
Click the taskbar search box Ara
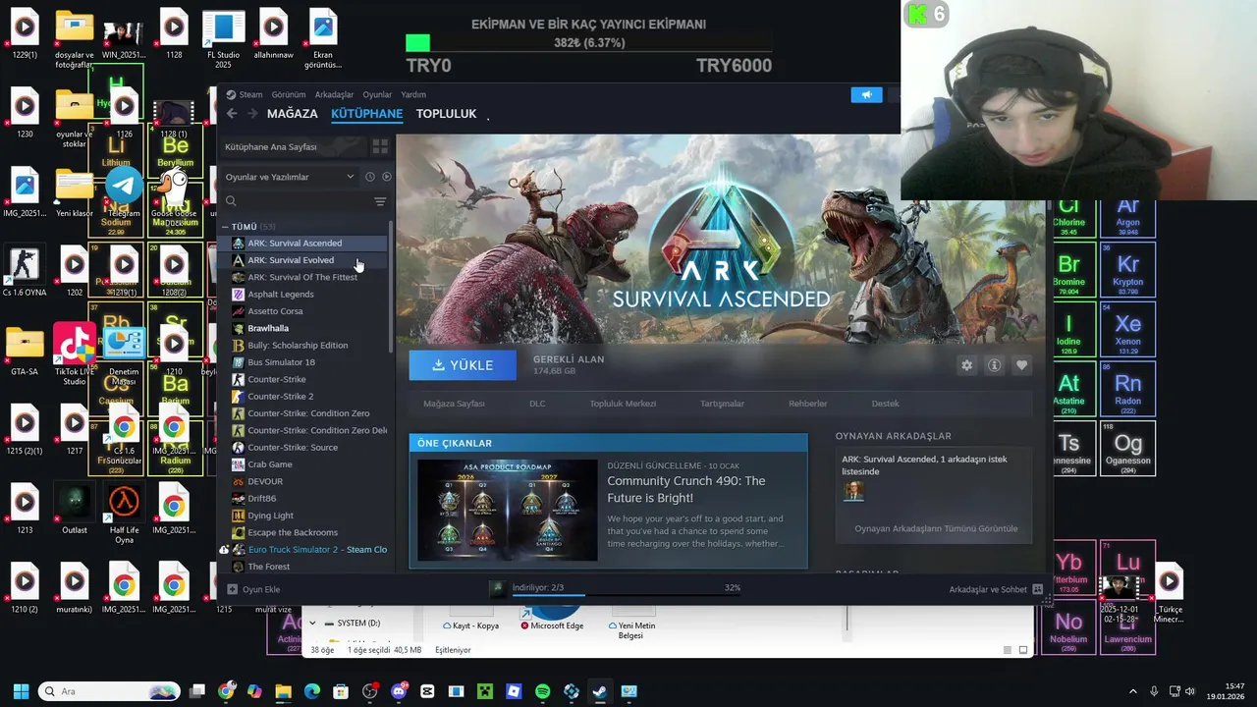click(110, 691)
